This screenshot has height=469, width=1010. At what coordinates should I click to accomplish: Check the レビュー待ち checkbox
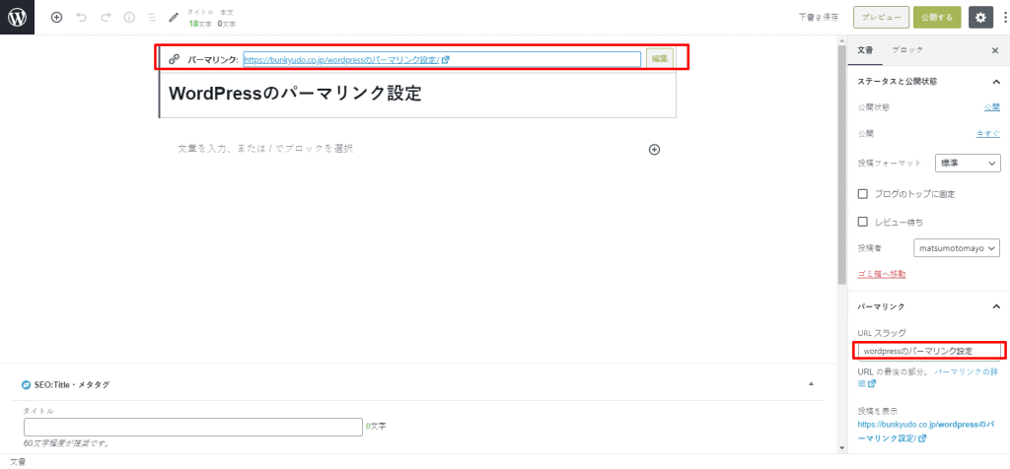pyautogui.click(x=864, y=222)
